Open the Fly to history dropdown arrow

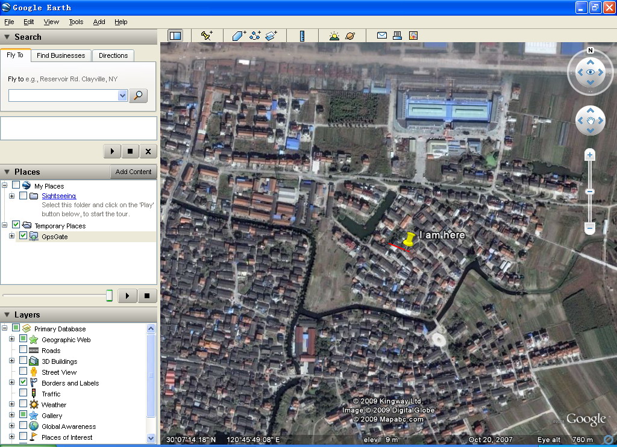pos(122,96)
